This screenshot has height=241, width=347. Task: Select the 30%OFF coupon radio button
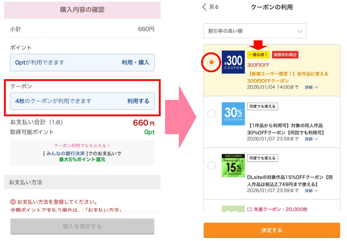pos(212,114)
